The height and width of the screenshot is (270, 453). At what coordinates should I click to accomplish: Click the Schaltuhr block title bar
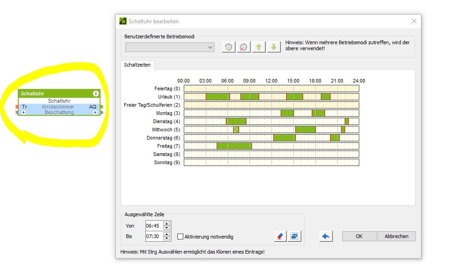(59, 93)
